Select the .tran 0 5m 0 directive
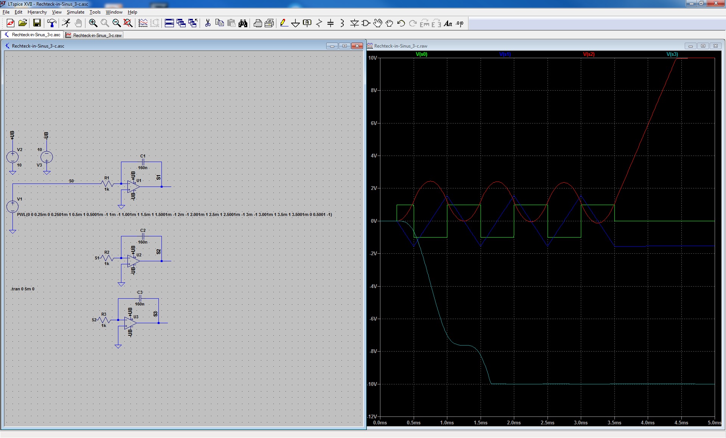Image resolution: width=726 pixels, height=438 pixels. 23,289
